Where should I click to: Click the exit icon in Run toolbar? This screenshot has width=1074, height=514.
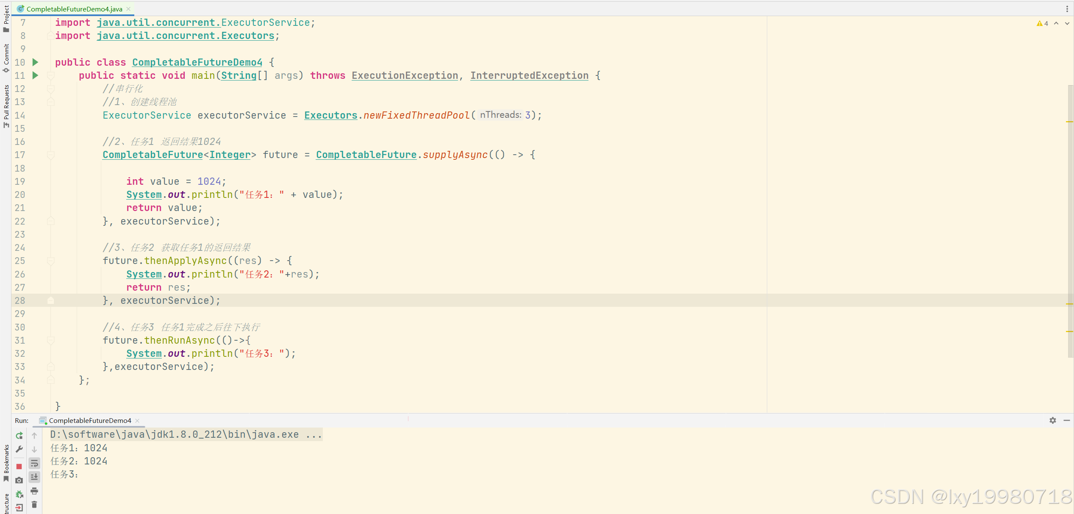pyautogui.click(x=19, y=507)
